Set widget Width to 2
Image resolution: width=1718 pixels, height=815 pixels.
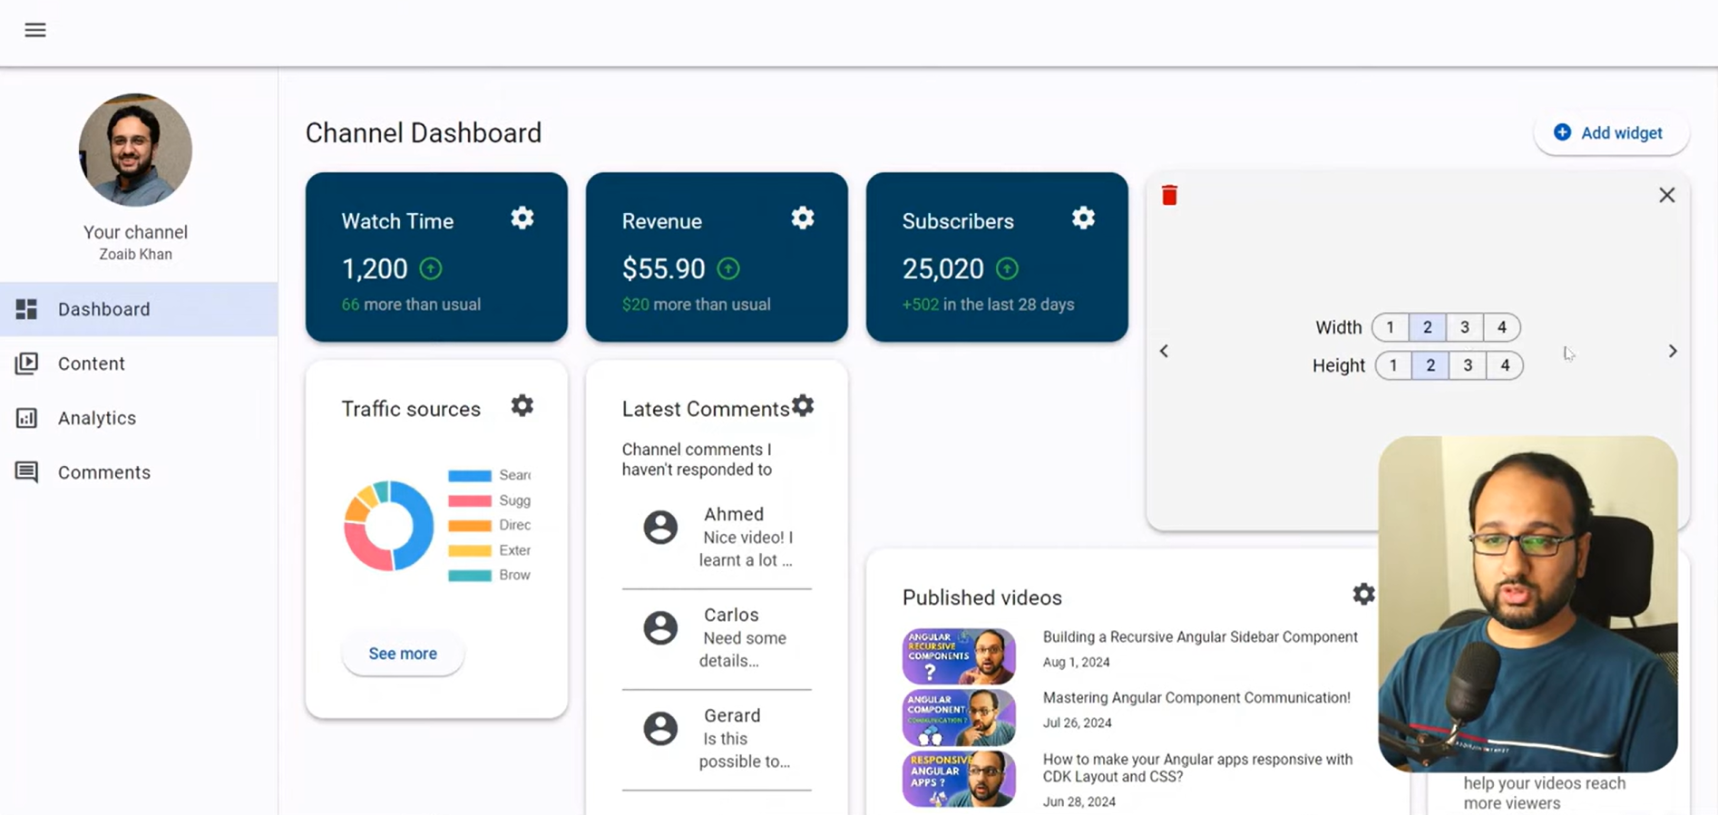[1428, 327]
